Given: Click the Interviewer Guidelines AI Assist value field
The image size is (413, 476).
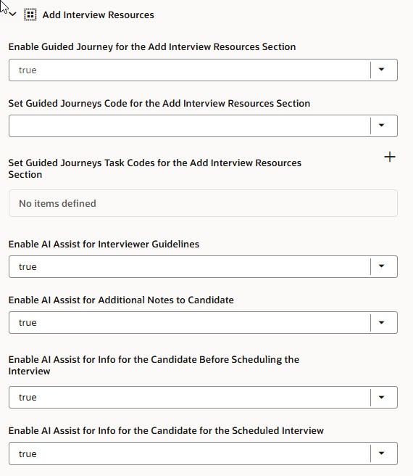Looking at the screenshot, I should [190, 266].
